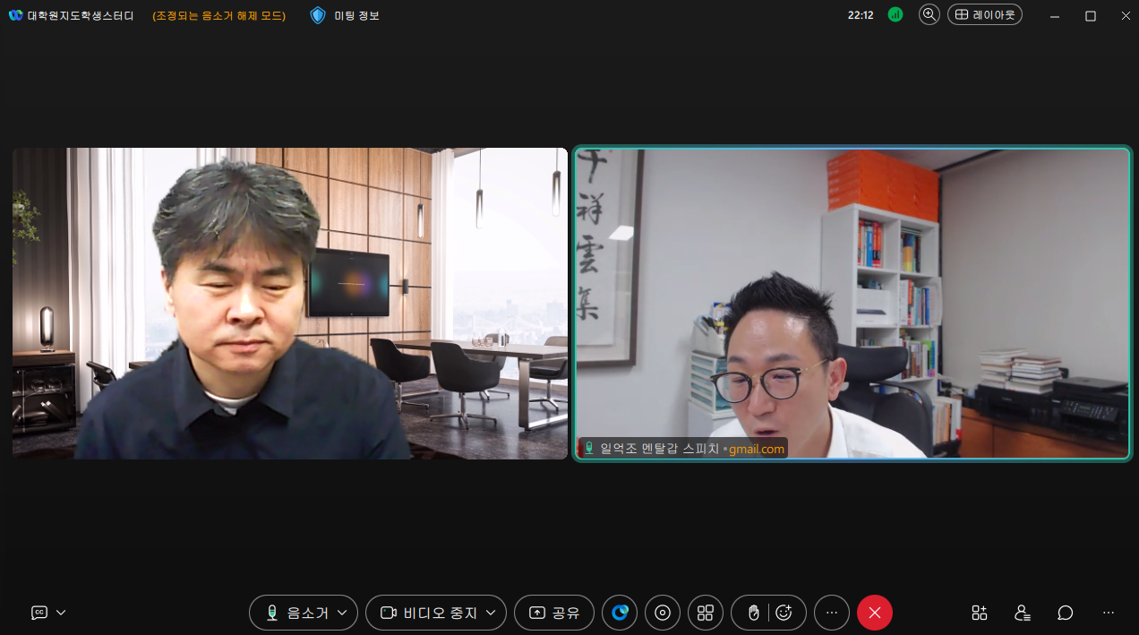This screenshot has width=1139, height=635.
Task: Open the 레이아웃 layout menu
Action: tap(984, 15)
